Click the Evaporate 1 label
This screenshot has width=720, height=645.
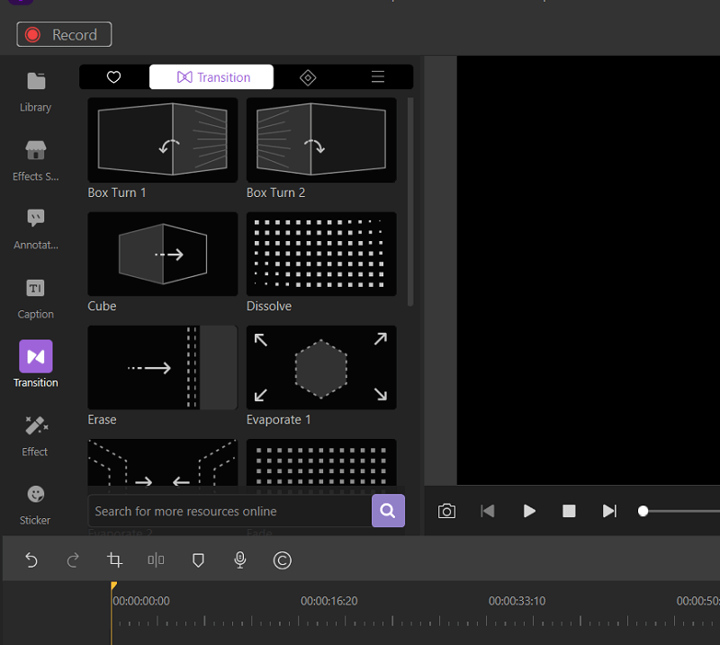click(x=279, y=420)
